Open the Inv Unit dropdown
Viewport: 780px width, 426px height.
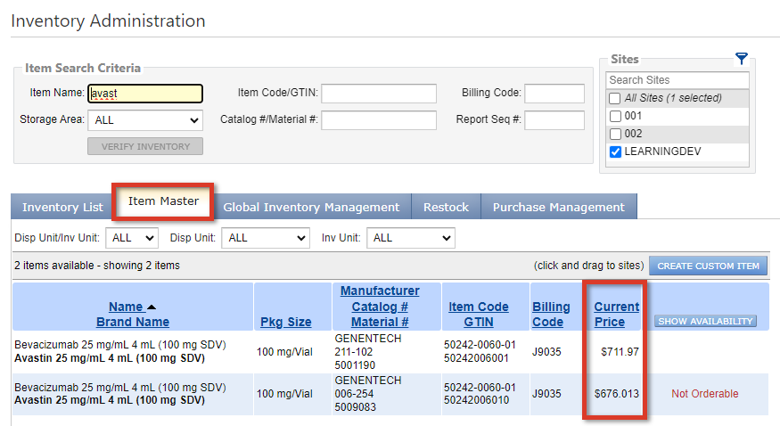[410, 238]
